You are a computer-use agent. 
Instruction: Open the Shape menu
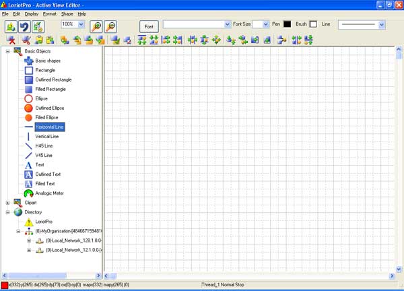click(x=67, y=14)
